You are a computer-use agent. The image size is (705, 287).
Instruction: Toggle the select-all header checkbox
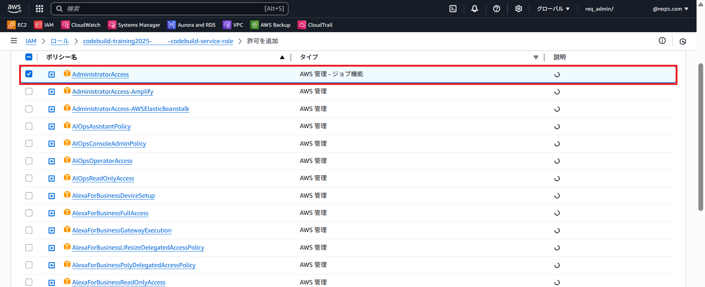click(x=29, y=57)
